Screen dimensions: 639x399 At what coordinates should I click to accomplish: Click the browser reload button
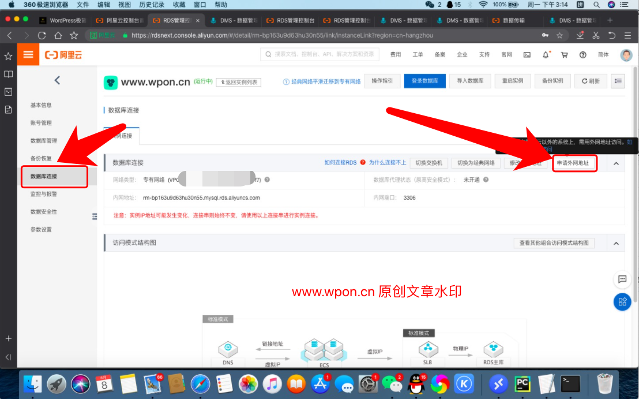[42, 35]
